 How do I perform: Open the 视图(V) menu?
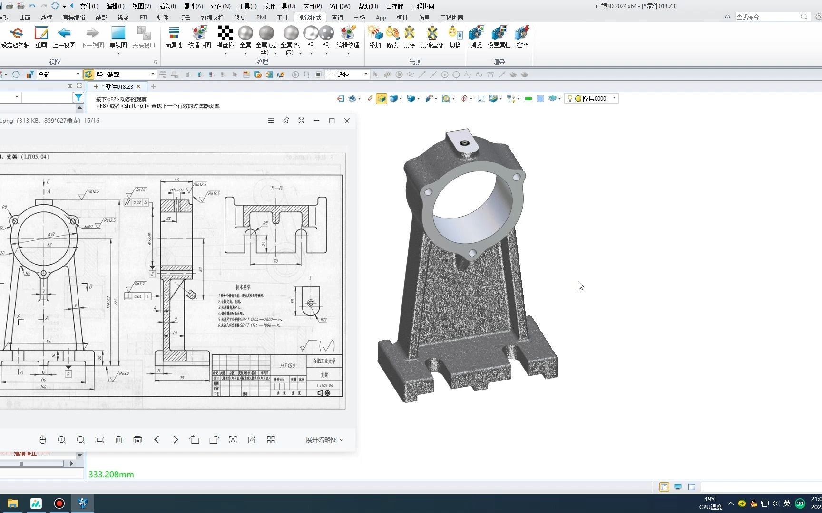pos(141,6)
